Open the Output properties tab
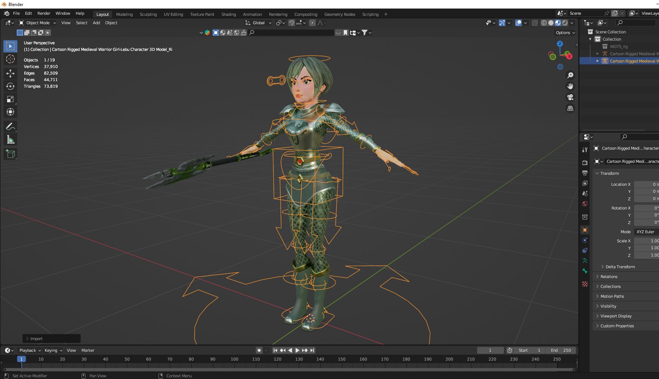Image resolution: width=659 pixels, height=379 pixels. (x=585, y=173)
